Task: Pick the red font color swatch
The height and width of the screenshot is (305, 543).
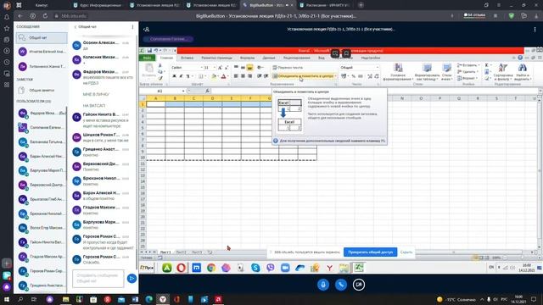Action: pyautogui.click(x=223, y=76)
